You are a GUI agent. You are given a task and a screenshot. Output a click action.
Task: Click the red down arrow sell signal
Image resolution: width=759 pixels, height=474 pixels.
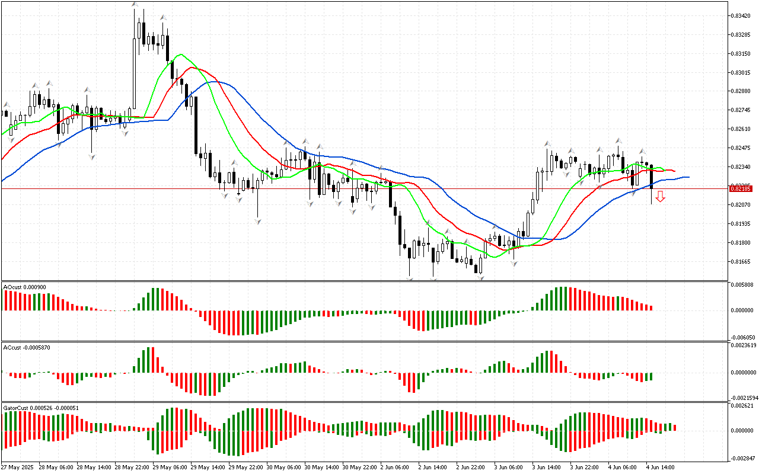pyautogui.click(x=660, y=196)
